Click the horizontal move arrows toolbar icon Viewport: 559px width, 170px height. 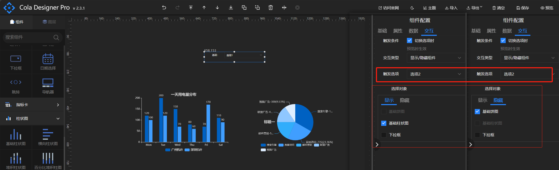284,8
